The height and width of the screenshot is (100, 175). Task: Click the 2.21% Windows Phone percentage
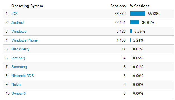tap(138, 40)
